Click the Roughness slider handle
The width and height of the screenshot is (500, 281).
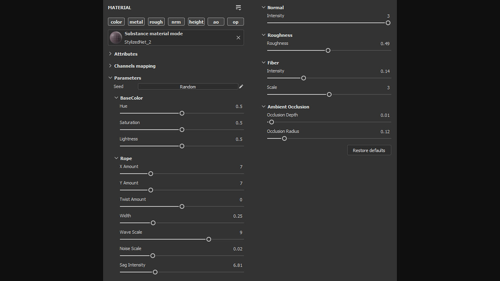[x=328, y=51]
